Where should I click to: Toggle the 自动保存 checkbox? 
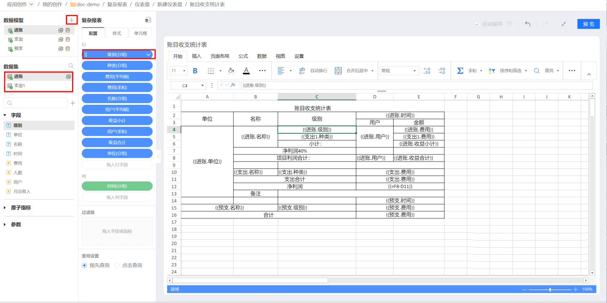[x=477, y=24]
